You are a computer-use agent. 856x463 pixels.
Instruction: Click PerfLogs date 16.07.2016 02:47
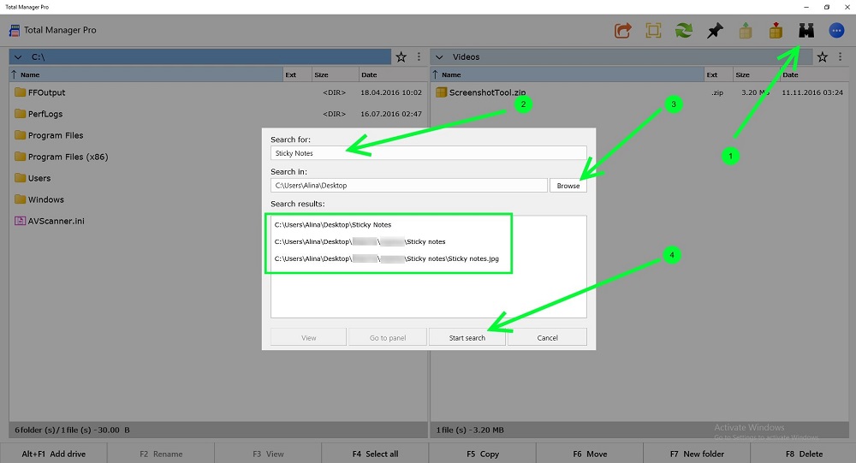[x=391, y=114]
